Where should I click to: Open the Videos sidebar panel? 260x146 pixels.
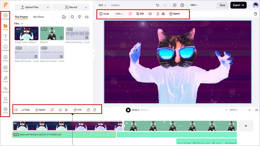[5, 58]
